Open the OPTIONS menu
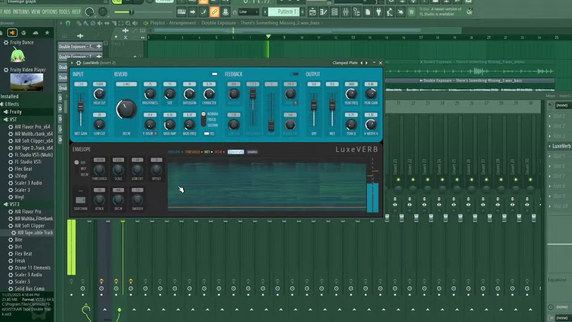The image size is (572, 322). click(x=50, y=12)
